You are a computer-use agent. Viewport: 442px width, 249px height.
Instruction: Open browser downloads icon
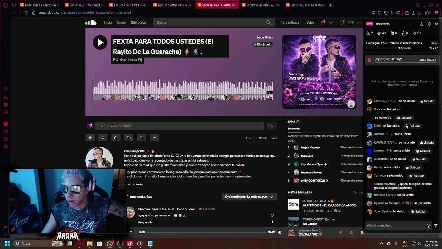[x=420, y=13]
